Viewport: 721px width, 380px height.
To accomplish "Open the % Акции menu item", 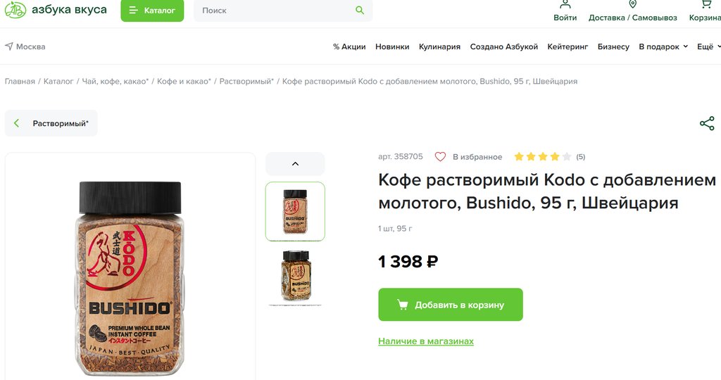I will coord(349,46).
